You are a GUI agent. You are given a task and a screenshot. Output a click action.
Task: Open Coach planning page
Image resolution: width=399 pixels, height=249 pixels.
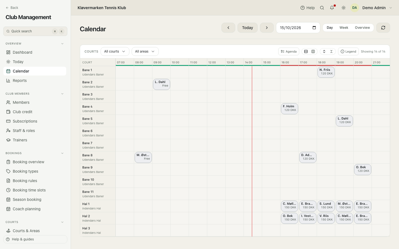35,209
